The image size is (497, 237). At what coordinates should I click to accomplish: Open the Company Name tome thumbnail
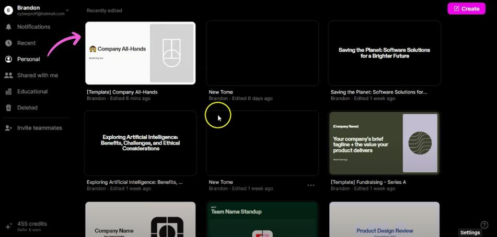pos(141,219)
